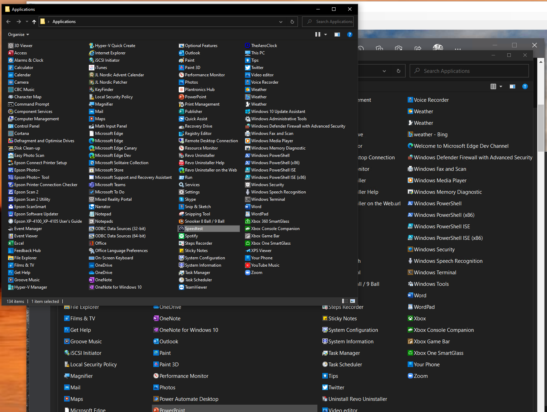Image resolution: width=547 pixels, height=412 pixels.
Task: Click refresh button in the background window
Action: point(399,71)
